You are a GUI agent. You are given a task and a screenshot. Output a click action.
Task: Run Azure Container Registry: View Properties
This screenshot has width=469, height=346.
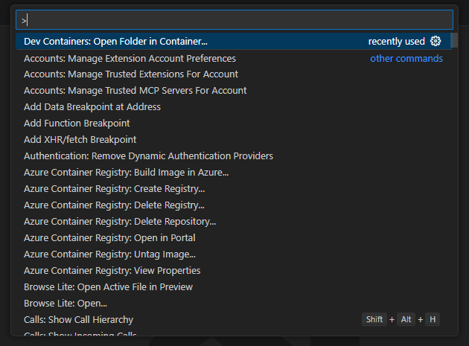(x=233, y=271)
